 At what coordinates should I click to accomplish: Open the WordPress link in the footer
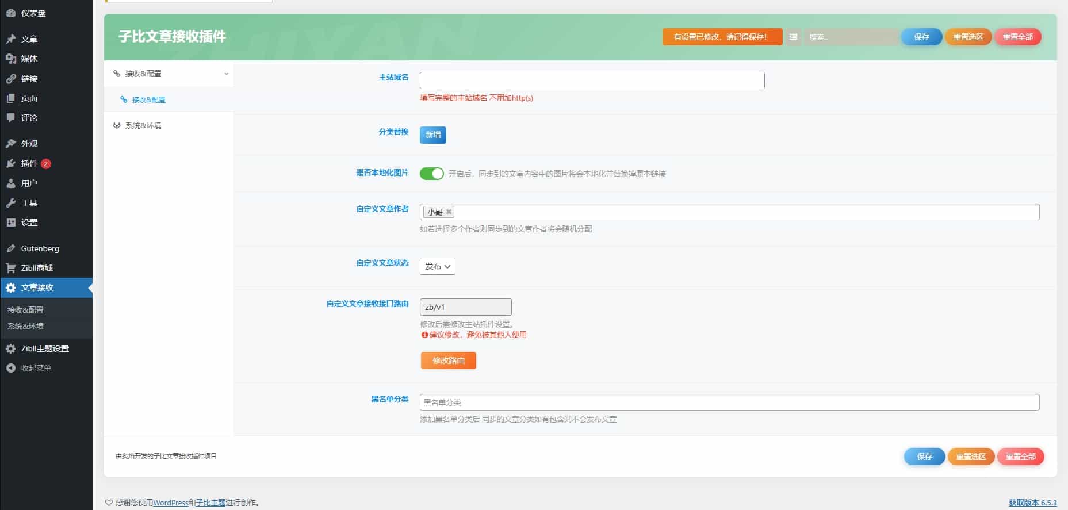(x=170, y=503)
